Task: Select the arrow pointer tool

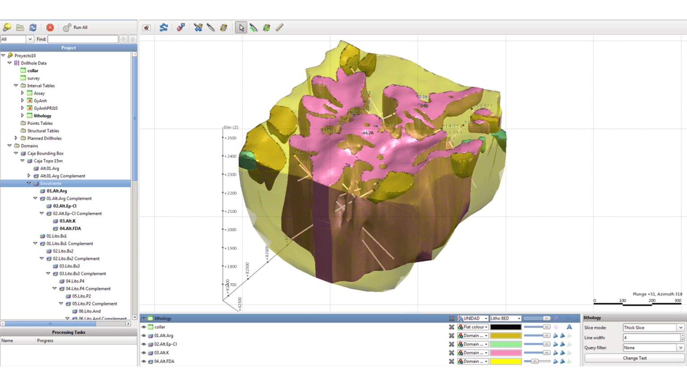Action: click(241, 28)
